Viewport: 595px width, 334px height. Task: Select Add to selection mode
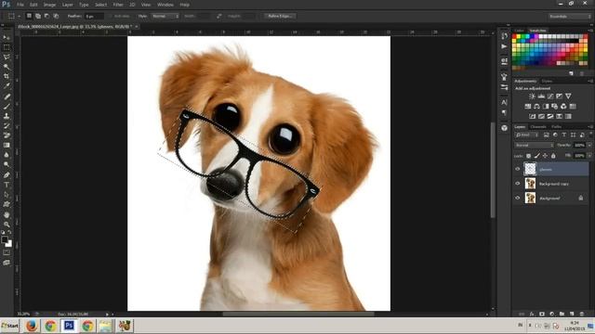(38, 17)
